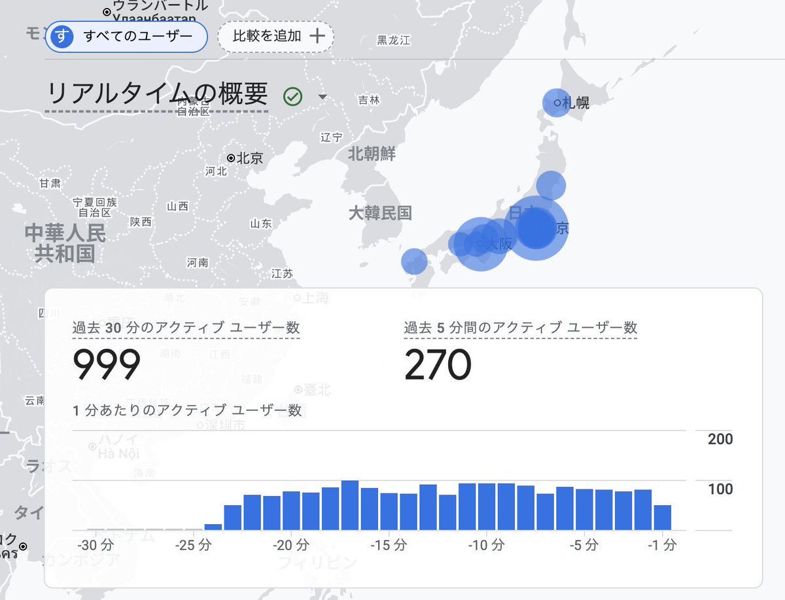The width and height of the screenshot is (785, 600).
Task: Click the user bubble north of Tokyo
Action: 551,185
